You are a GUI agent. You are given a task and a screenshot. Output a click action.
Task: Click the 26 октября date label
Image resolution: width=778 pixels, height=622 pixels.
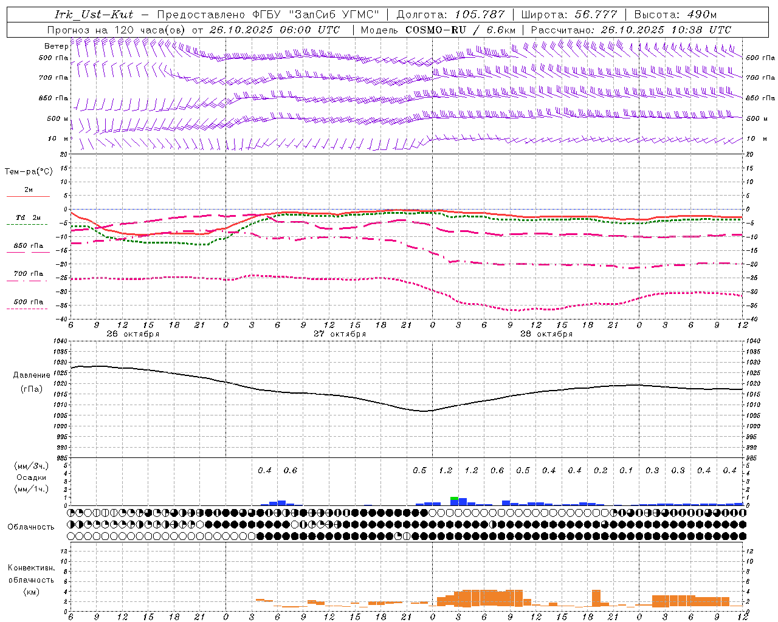[133, 333]
